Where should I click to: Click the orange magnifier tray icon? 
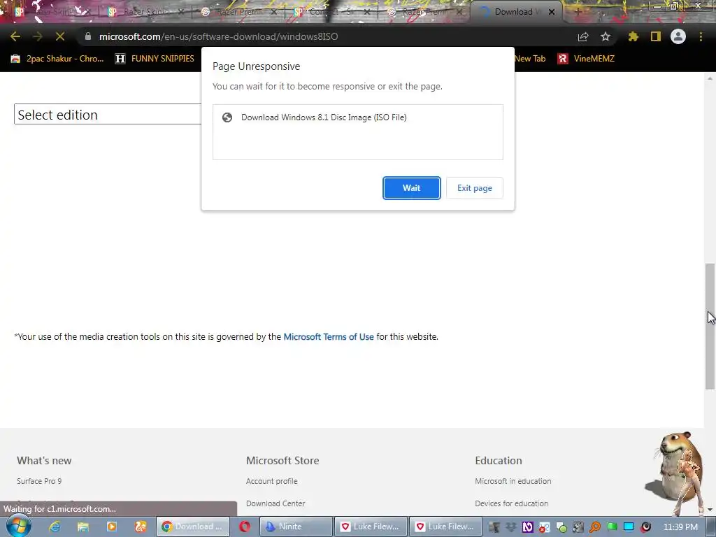595,527
